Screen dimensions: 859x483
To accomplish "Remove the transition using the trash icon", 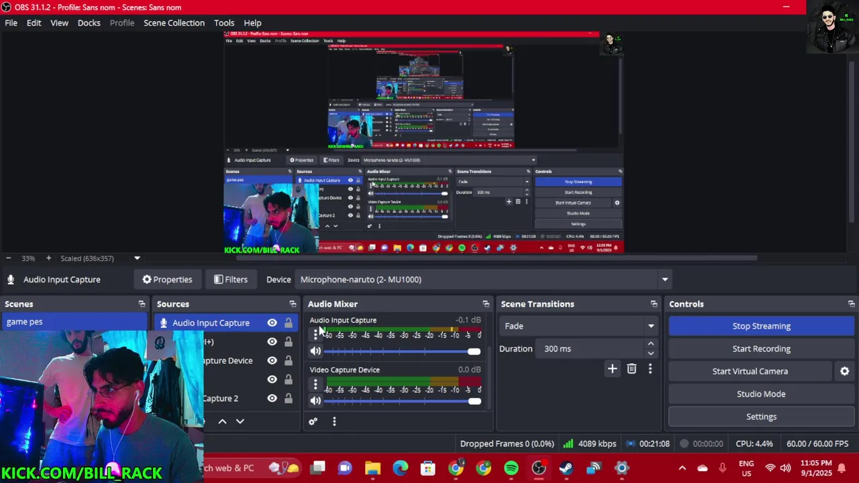I will tap(631, 368).
